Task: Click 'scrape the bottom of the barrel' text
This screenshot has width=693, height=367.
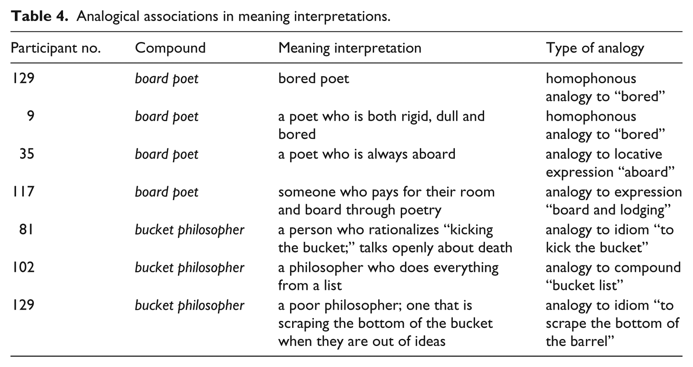Action: click(x=612, y=323)
